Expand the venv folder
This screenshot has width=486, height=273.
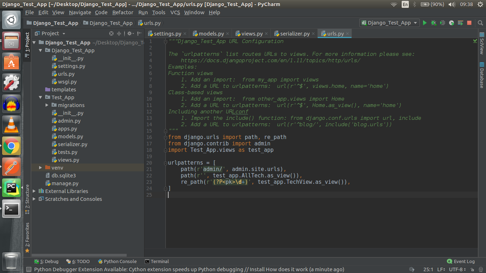41,168
